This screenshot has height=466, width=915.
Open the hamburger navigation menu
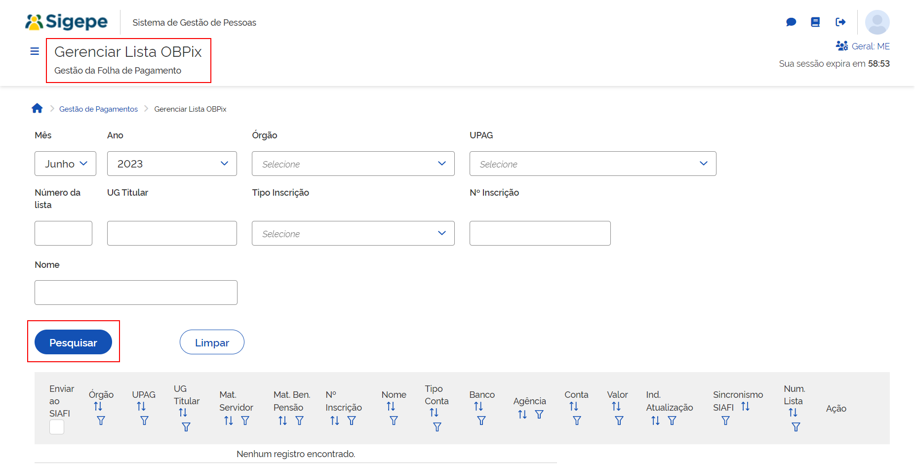tap(35, 51)
